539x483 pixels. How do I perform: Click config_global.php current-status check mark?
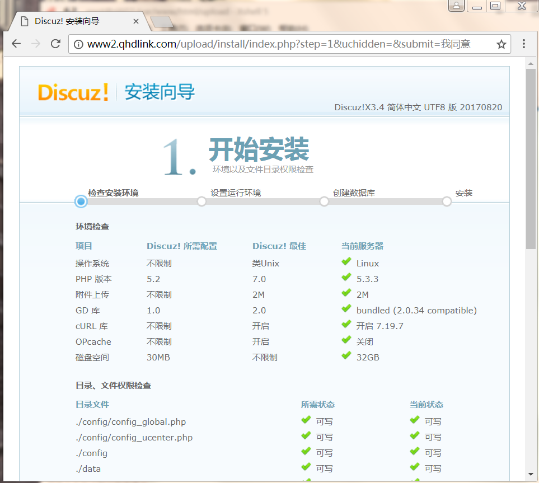(415, 420)
